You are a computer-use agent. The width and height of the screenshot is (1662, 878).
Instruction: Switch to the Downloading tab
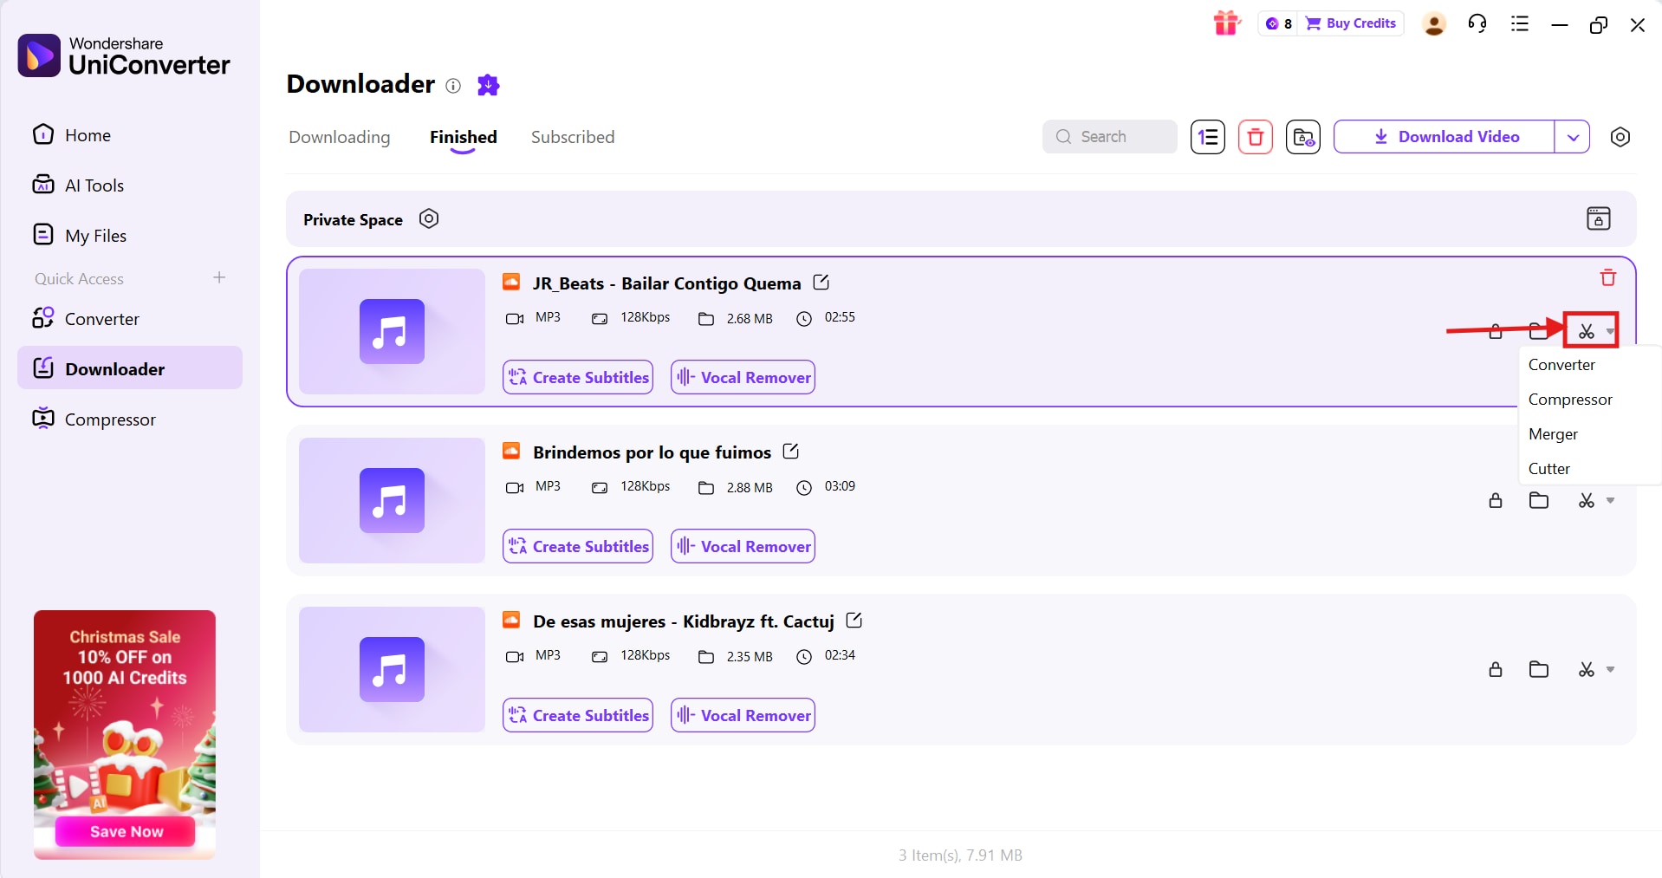pyautogui.click(x=339, y=137)
